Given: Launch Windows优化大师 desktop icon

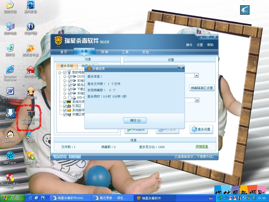Looking at the screenshot, I should click(x=10, y=181).
